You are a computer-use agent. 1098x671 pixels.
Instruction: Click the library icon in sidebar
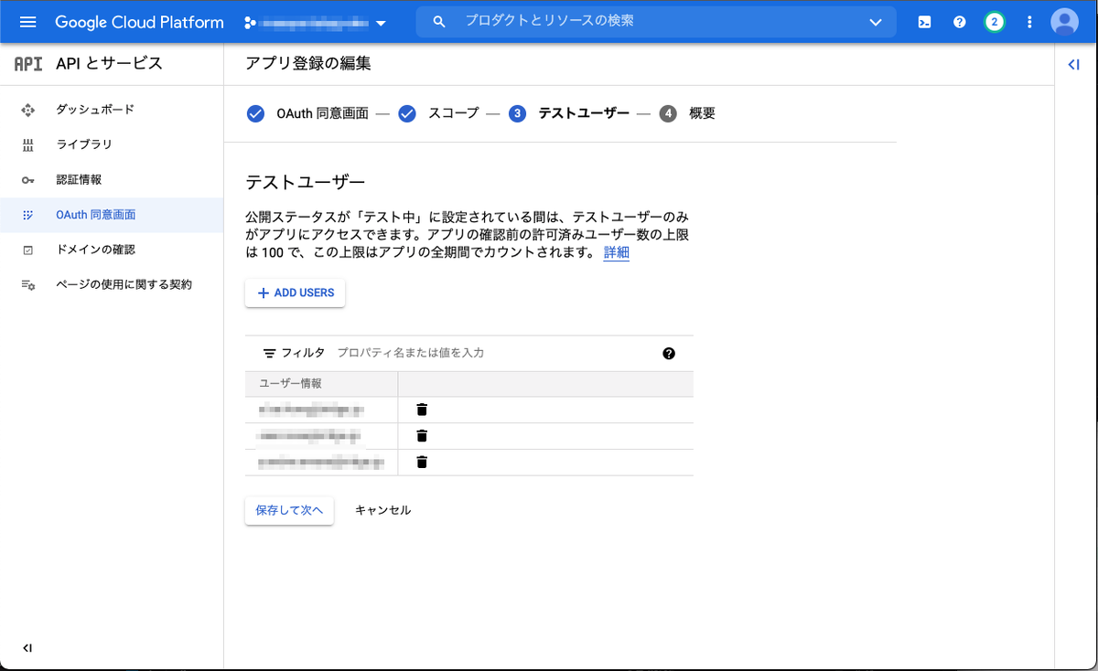(27, 145)
